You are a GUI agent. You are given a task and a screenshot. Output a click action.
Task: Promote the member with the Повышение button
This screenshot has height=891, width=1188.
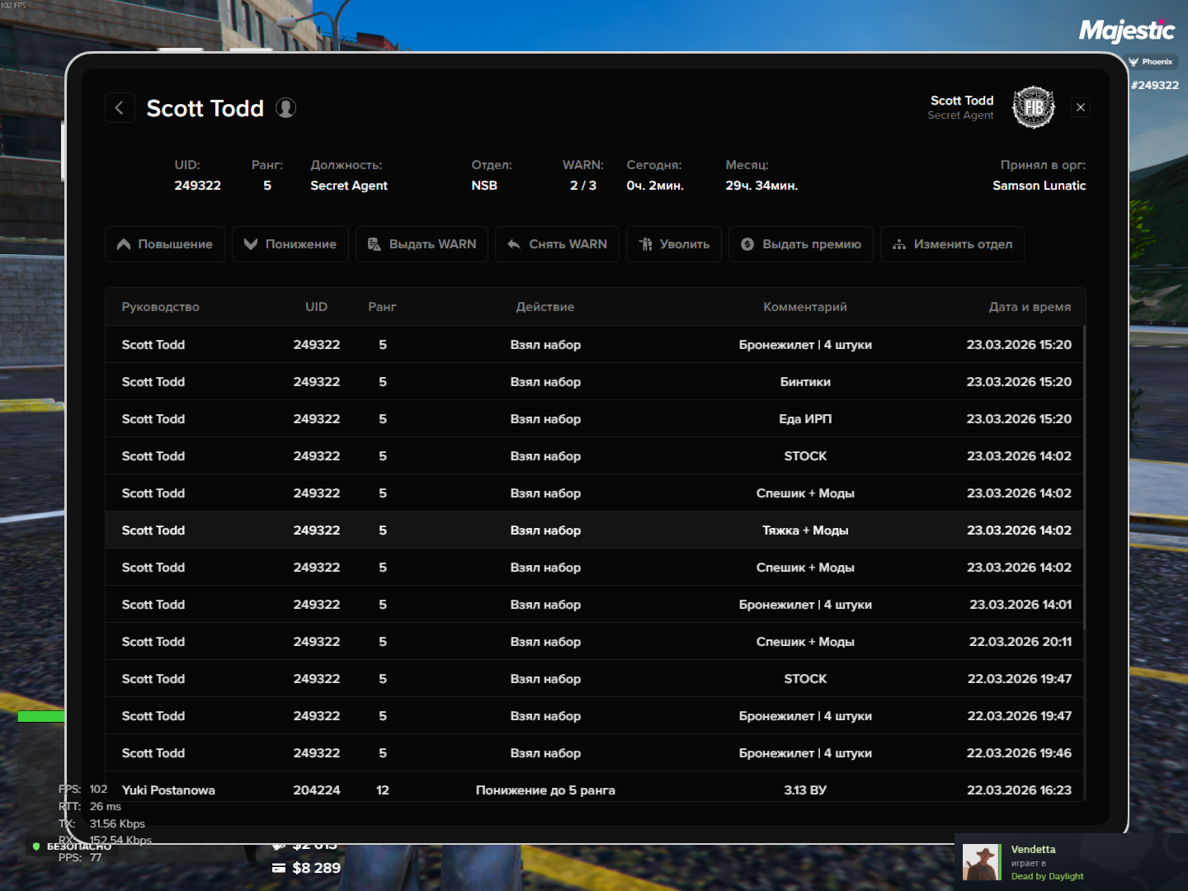[165, 244]
